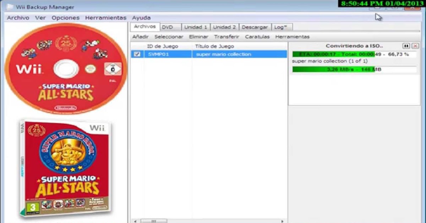The height and width of the screenshot is (223, 426).
Task: Click the horizontal scrollbar thumb
Action: (153, 221)
